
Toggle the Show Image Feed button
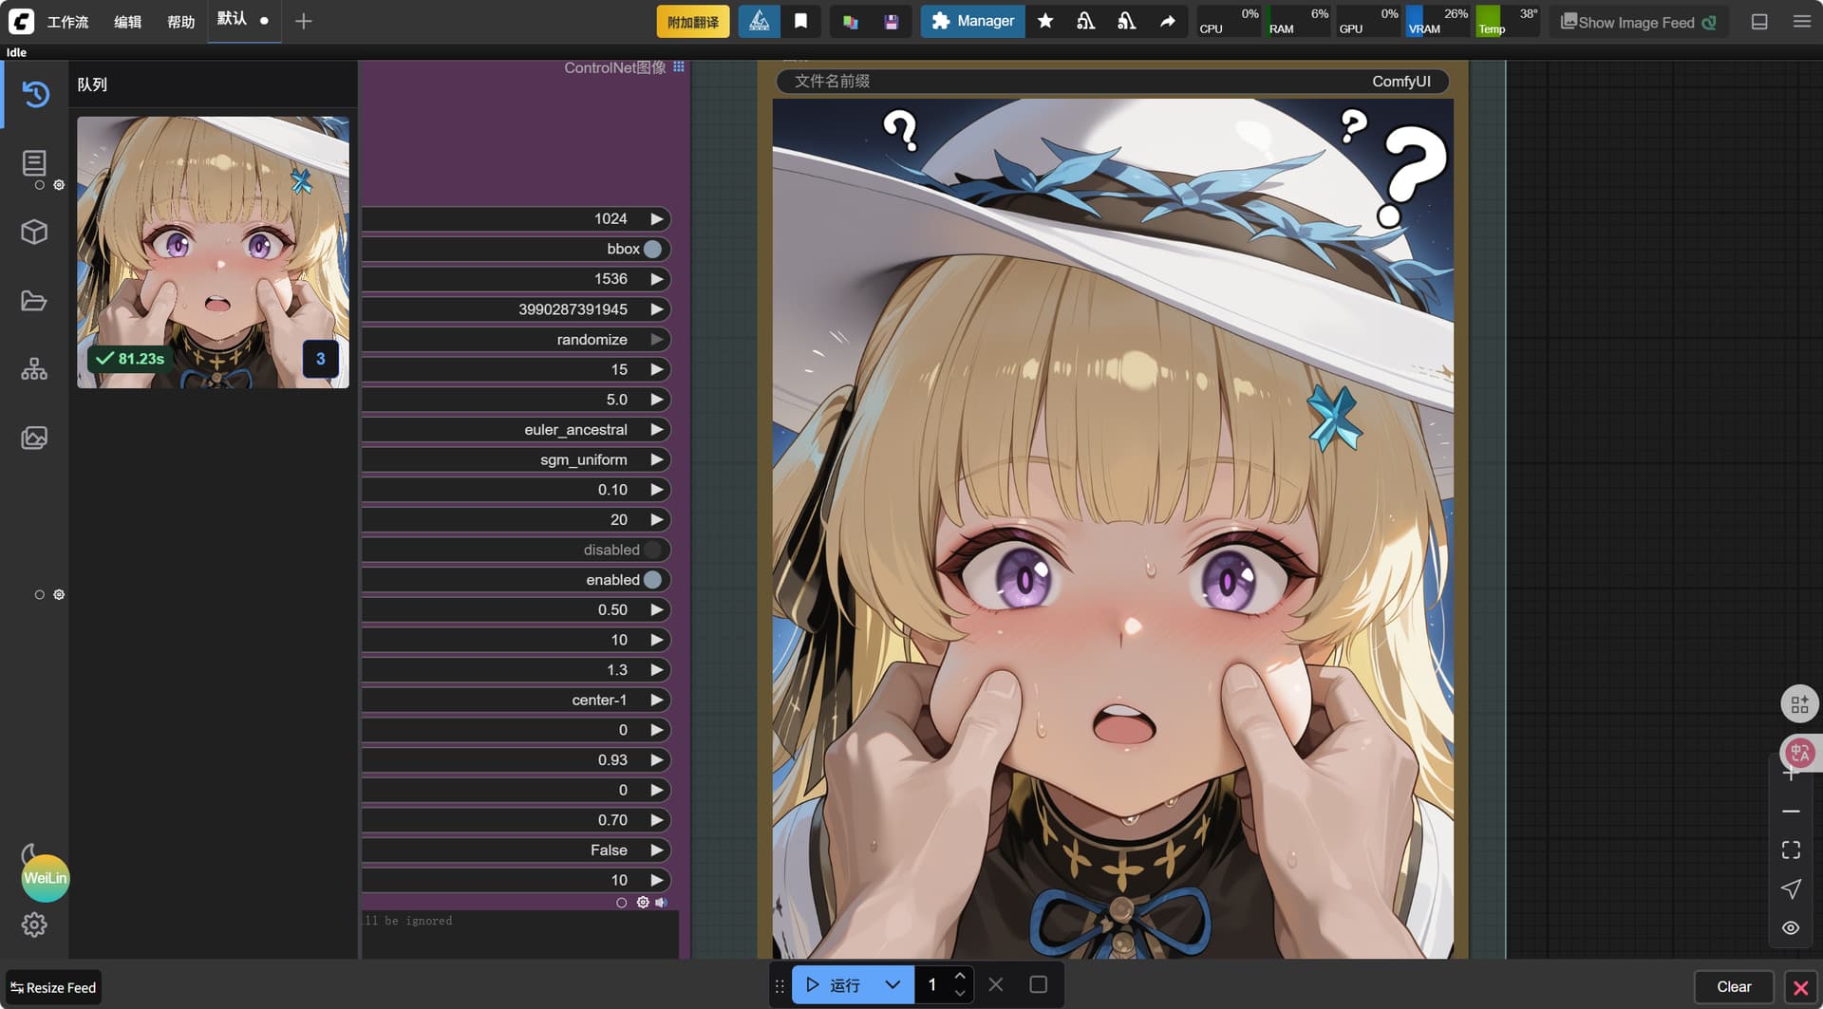(1638, 22)
